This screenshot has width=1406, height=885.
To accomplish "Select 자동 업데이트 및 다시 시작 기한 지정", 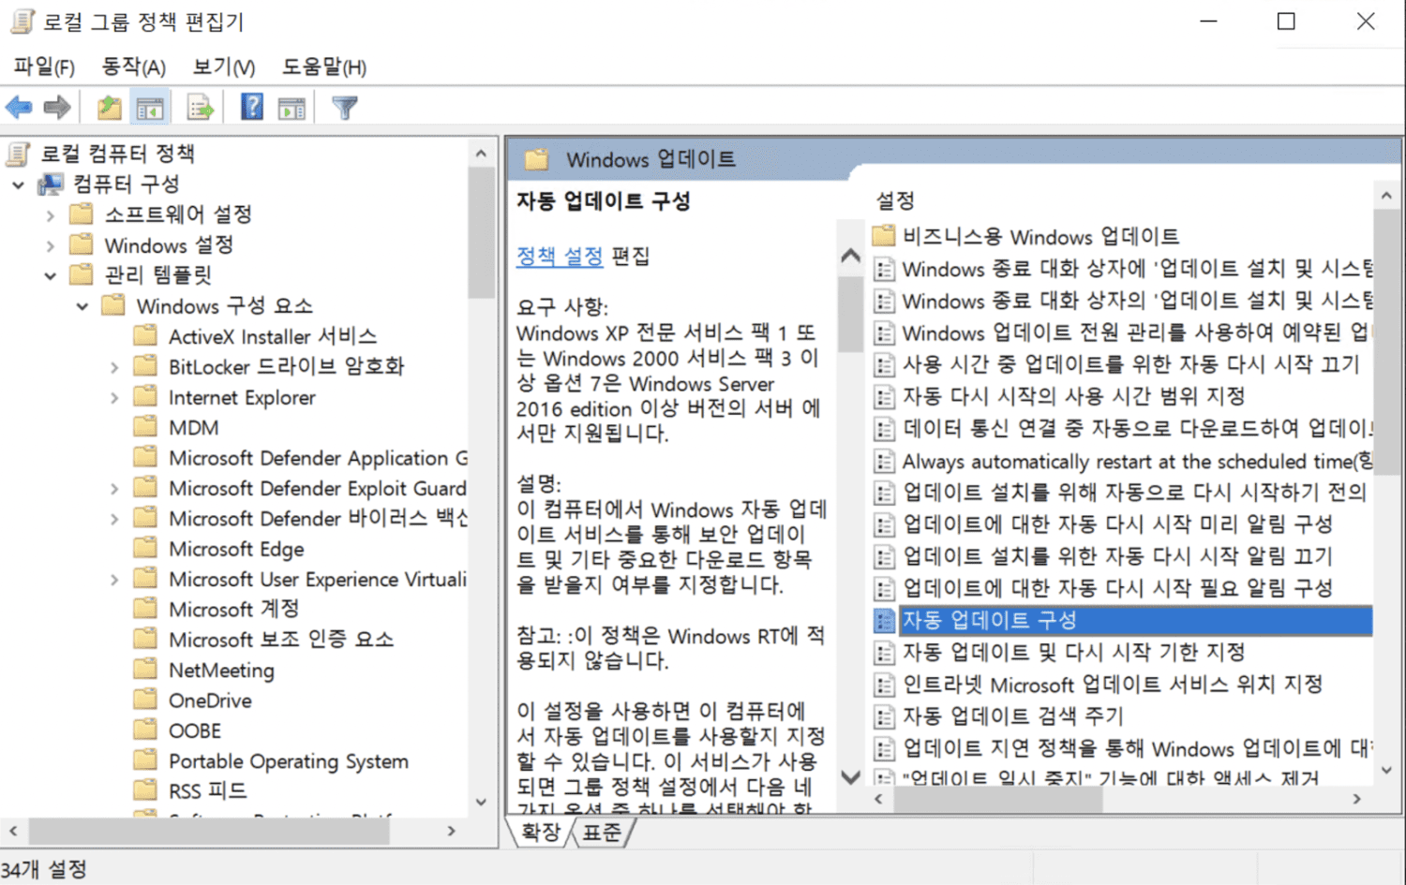I will (x=1073, y=653).
